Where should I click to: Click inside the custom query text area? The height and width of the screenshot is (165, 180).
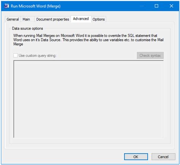click(88, 99)
